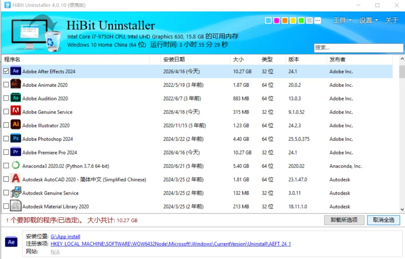Select the Adobe Photoshop 2024 name text
This screenshot has width=405, height=259.
click(48, 139)
